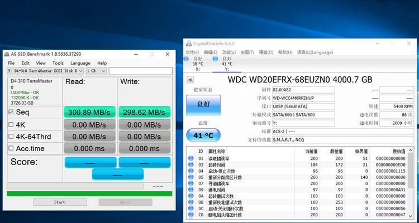This screenshot has width=419, height=223.
Task: Select the X: drive status icon
Action: pos(187,59)
